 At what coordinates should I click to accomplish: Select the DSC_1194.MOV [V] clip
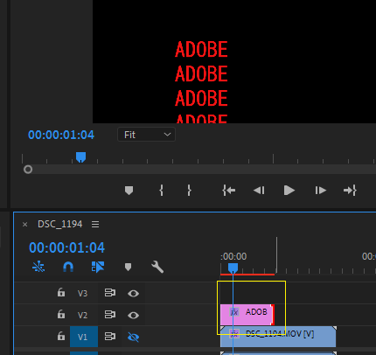[x=278, y=337]
